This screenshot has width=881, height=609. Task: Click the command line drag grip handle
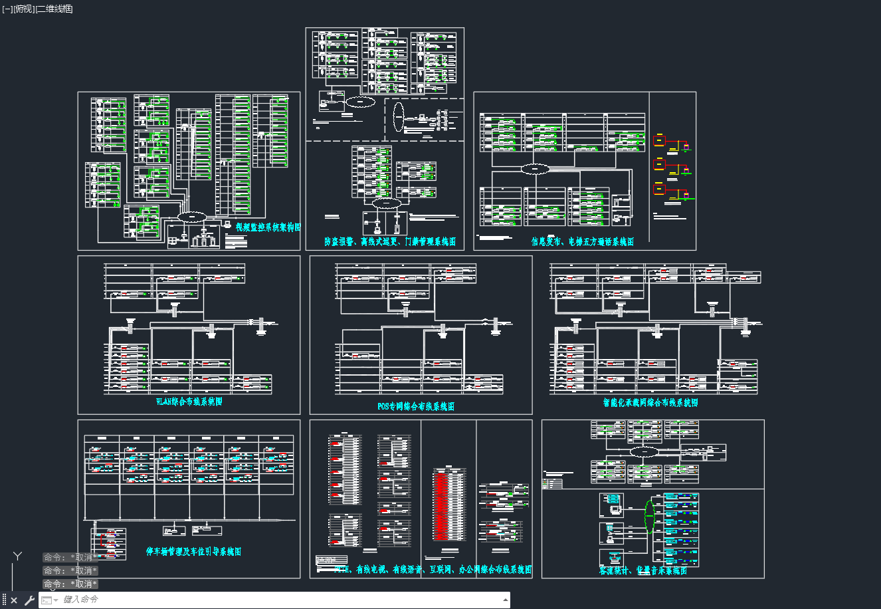[x=4, y=600]
